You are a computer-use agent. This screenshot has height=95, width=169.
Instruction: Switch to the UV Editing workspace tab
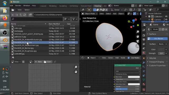pos(74,6)
